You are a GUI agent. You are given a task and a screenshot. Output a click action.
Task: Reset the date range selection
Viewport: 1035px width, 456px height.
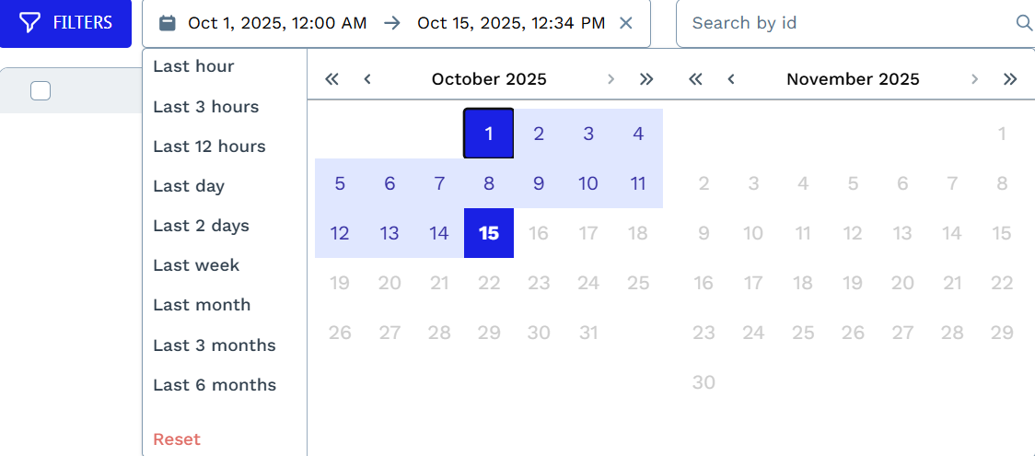pyautogui.click(x=177, y=439)
